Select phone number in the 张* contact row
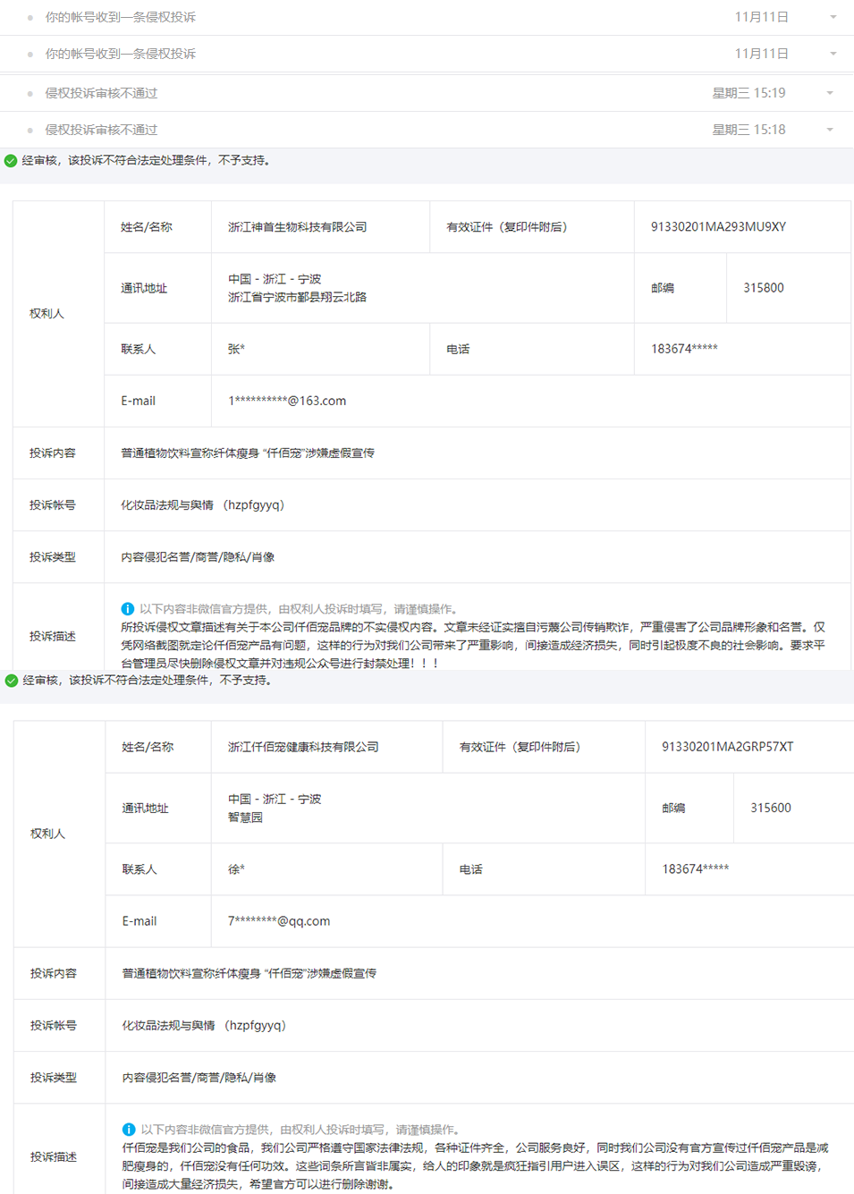Image resolution: width=854 pixels, height=1194 pixels. pyautogui.click(x=684, y=349)
